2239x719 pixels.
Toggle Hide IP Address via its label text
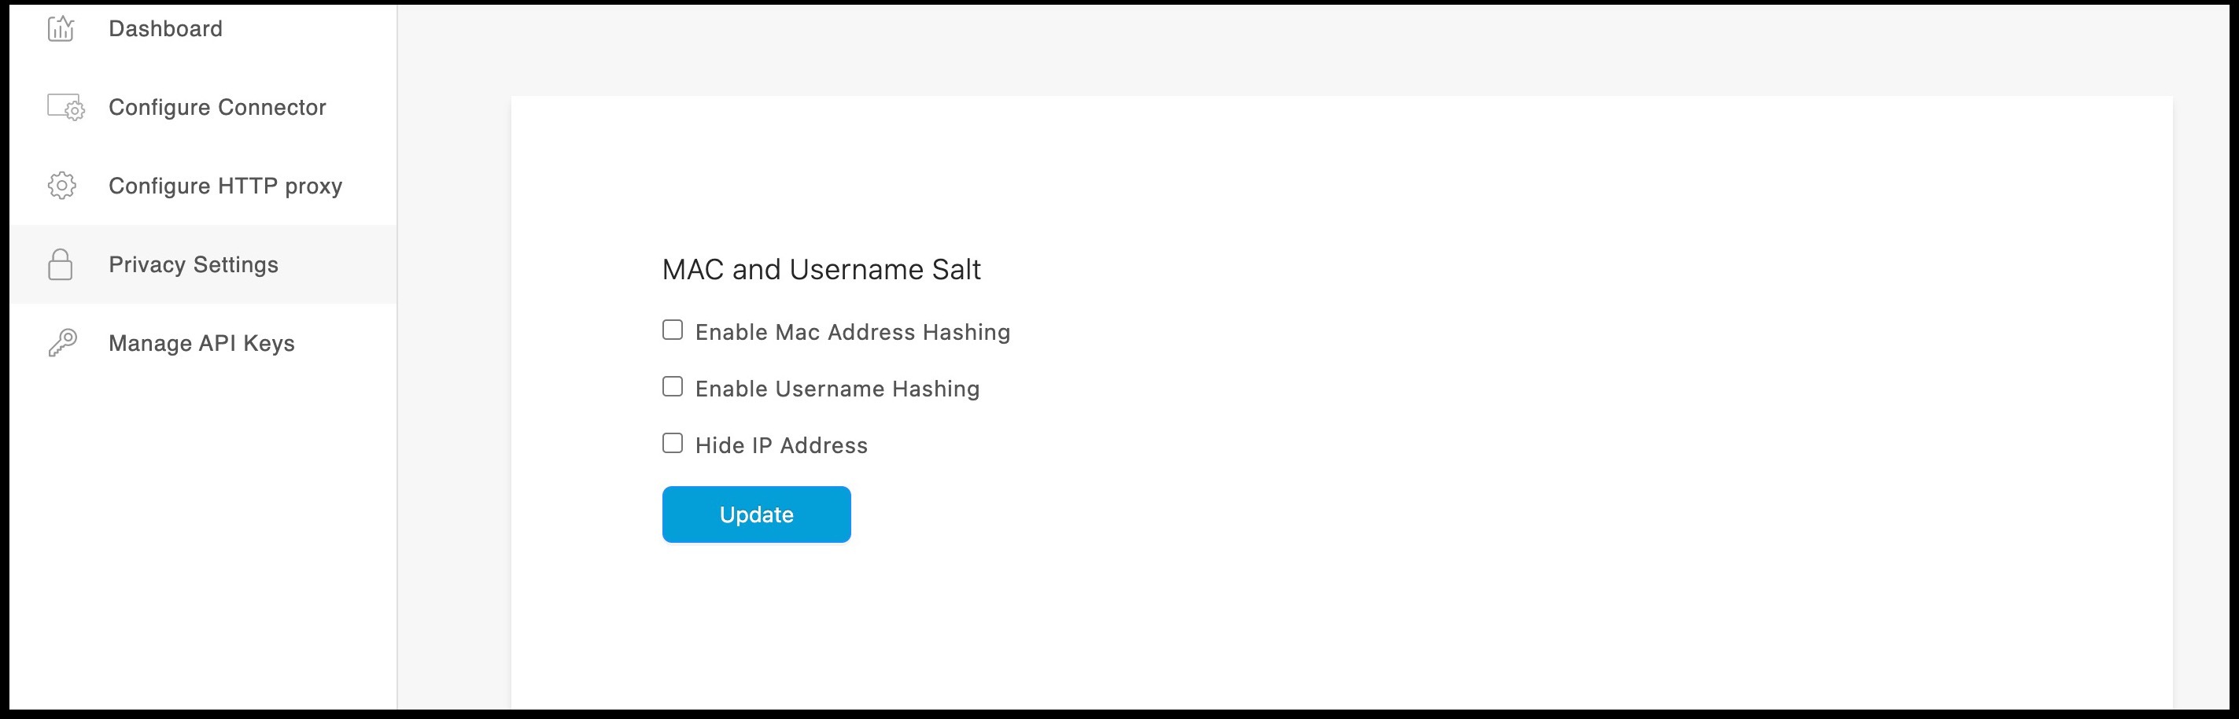[780, 444]
